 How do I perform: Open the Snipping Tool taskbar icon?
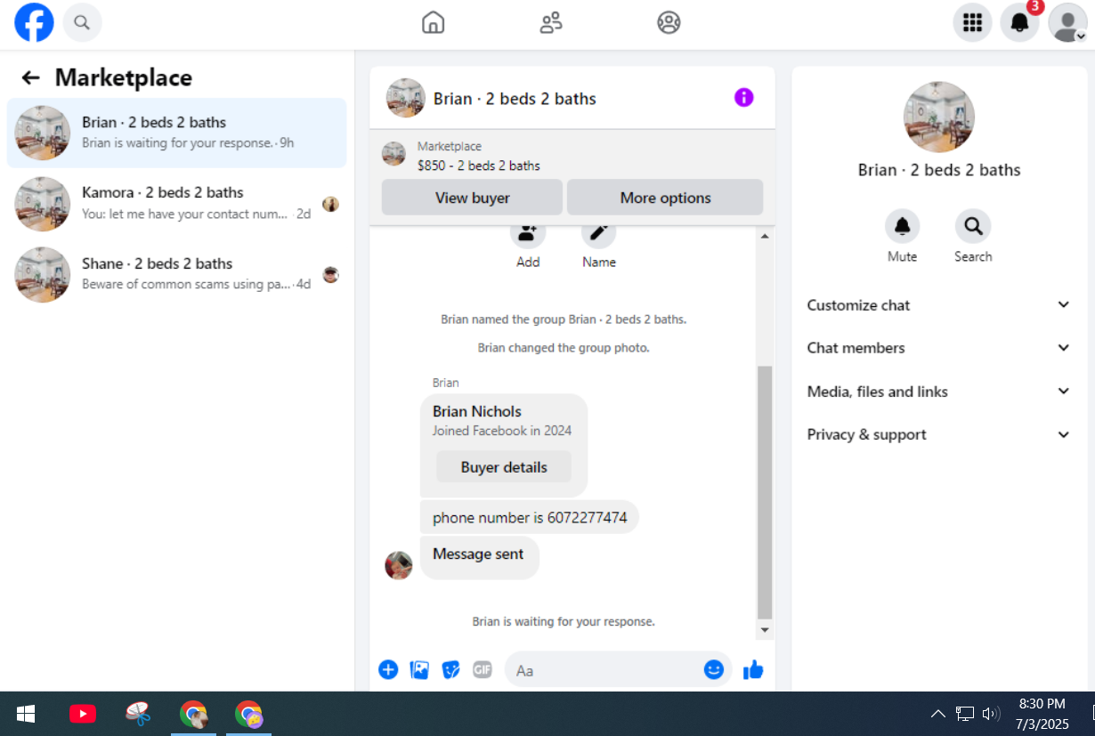(x=138, y=714)
